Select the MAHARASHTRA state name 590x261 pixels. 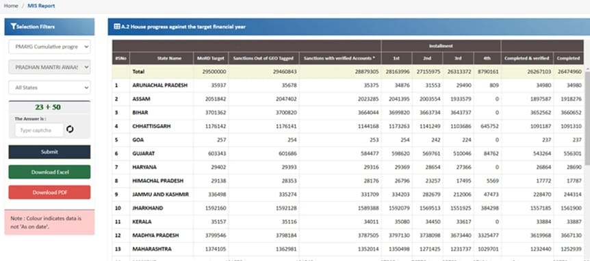click(x=152, y=249)
